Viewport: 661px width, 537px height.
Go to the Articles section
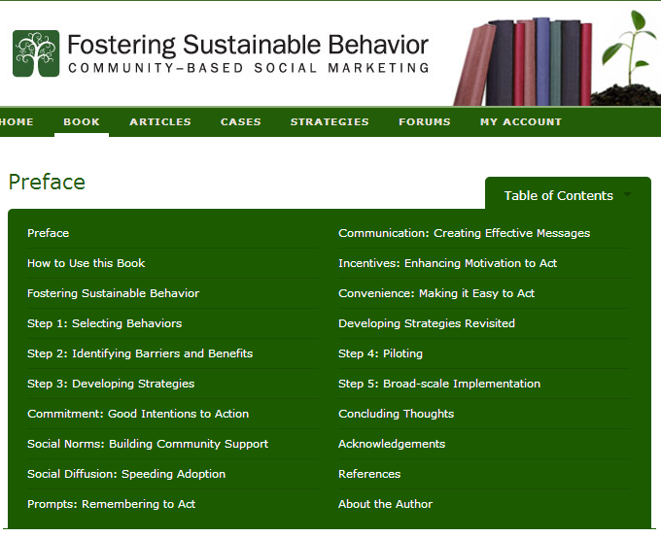pos(160,122)
